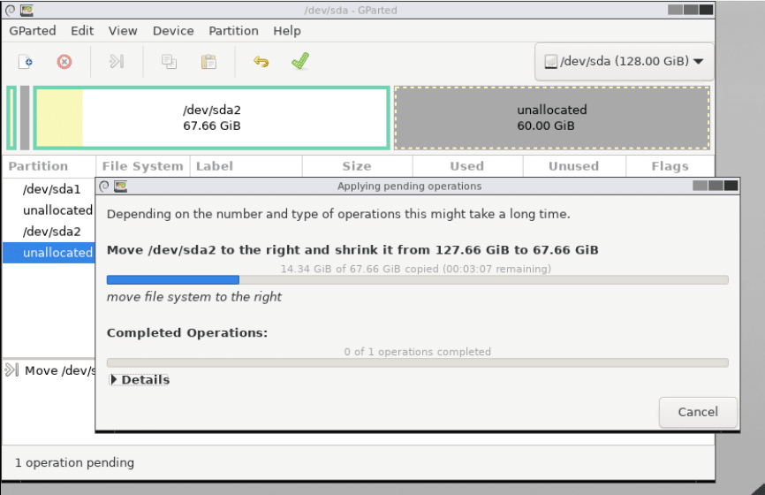The width and height of the screenshot is (765, 495).
Task: Open the /dev/sda device dropdown
Action: (x=624, y=62)
